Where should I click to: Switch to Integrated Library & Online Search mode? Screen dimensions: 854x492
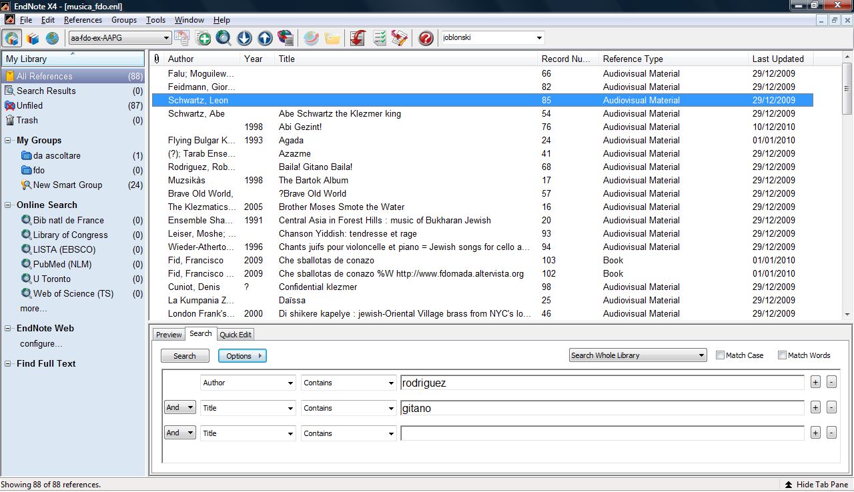(x=12, y=38)
